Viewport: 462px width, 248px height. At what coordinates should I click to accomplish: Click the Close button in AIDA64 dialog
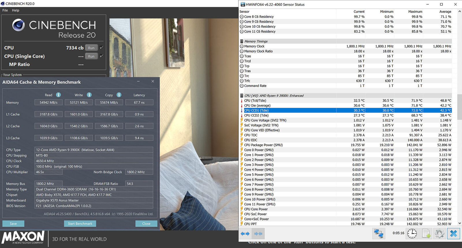click(146, 223)
